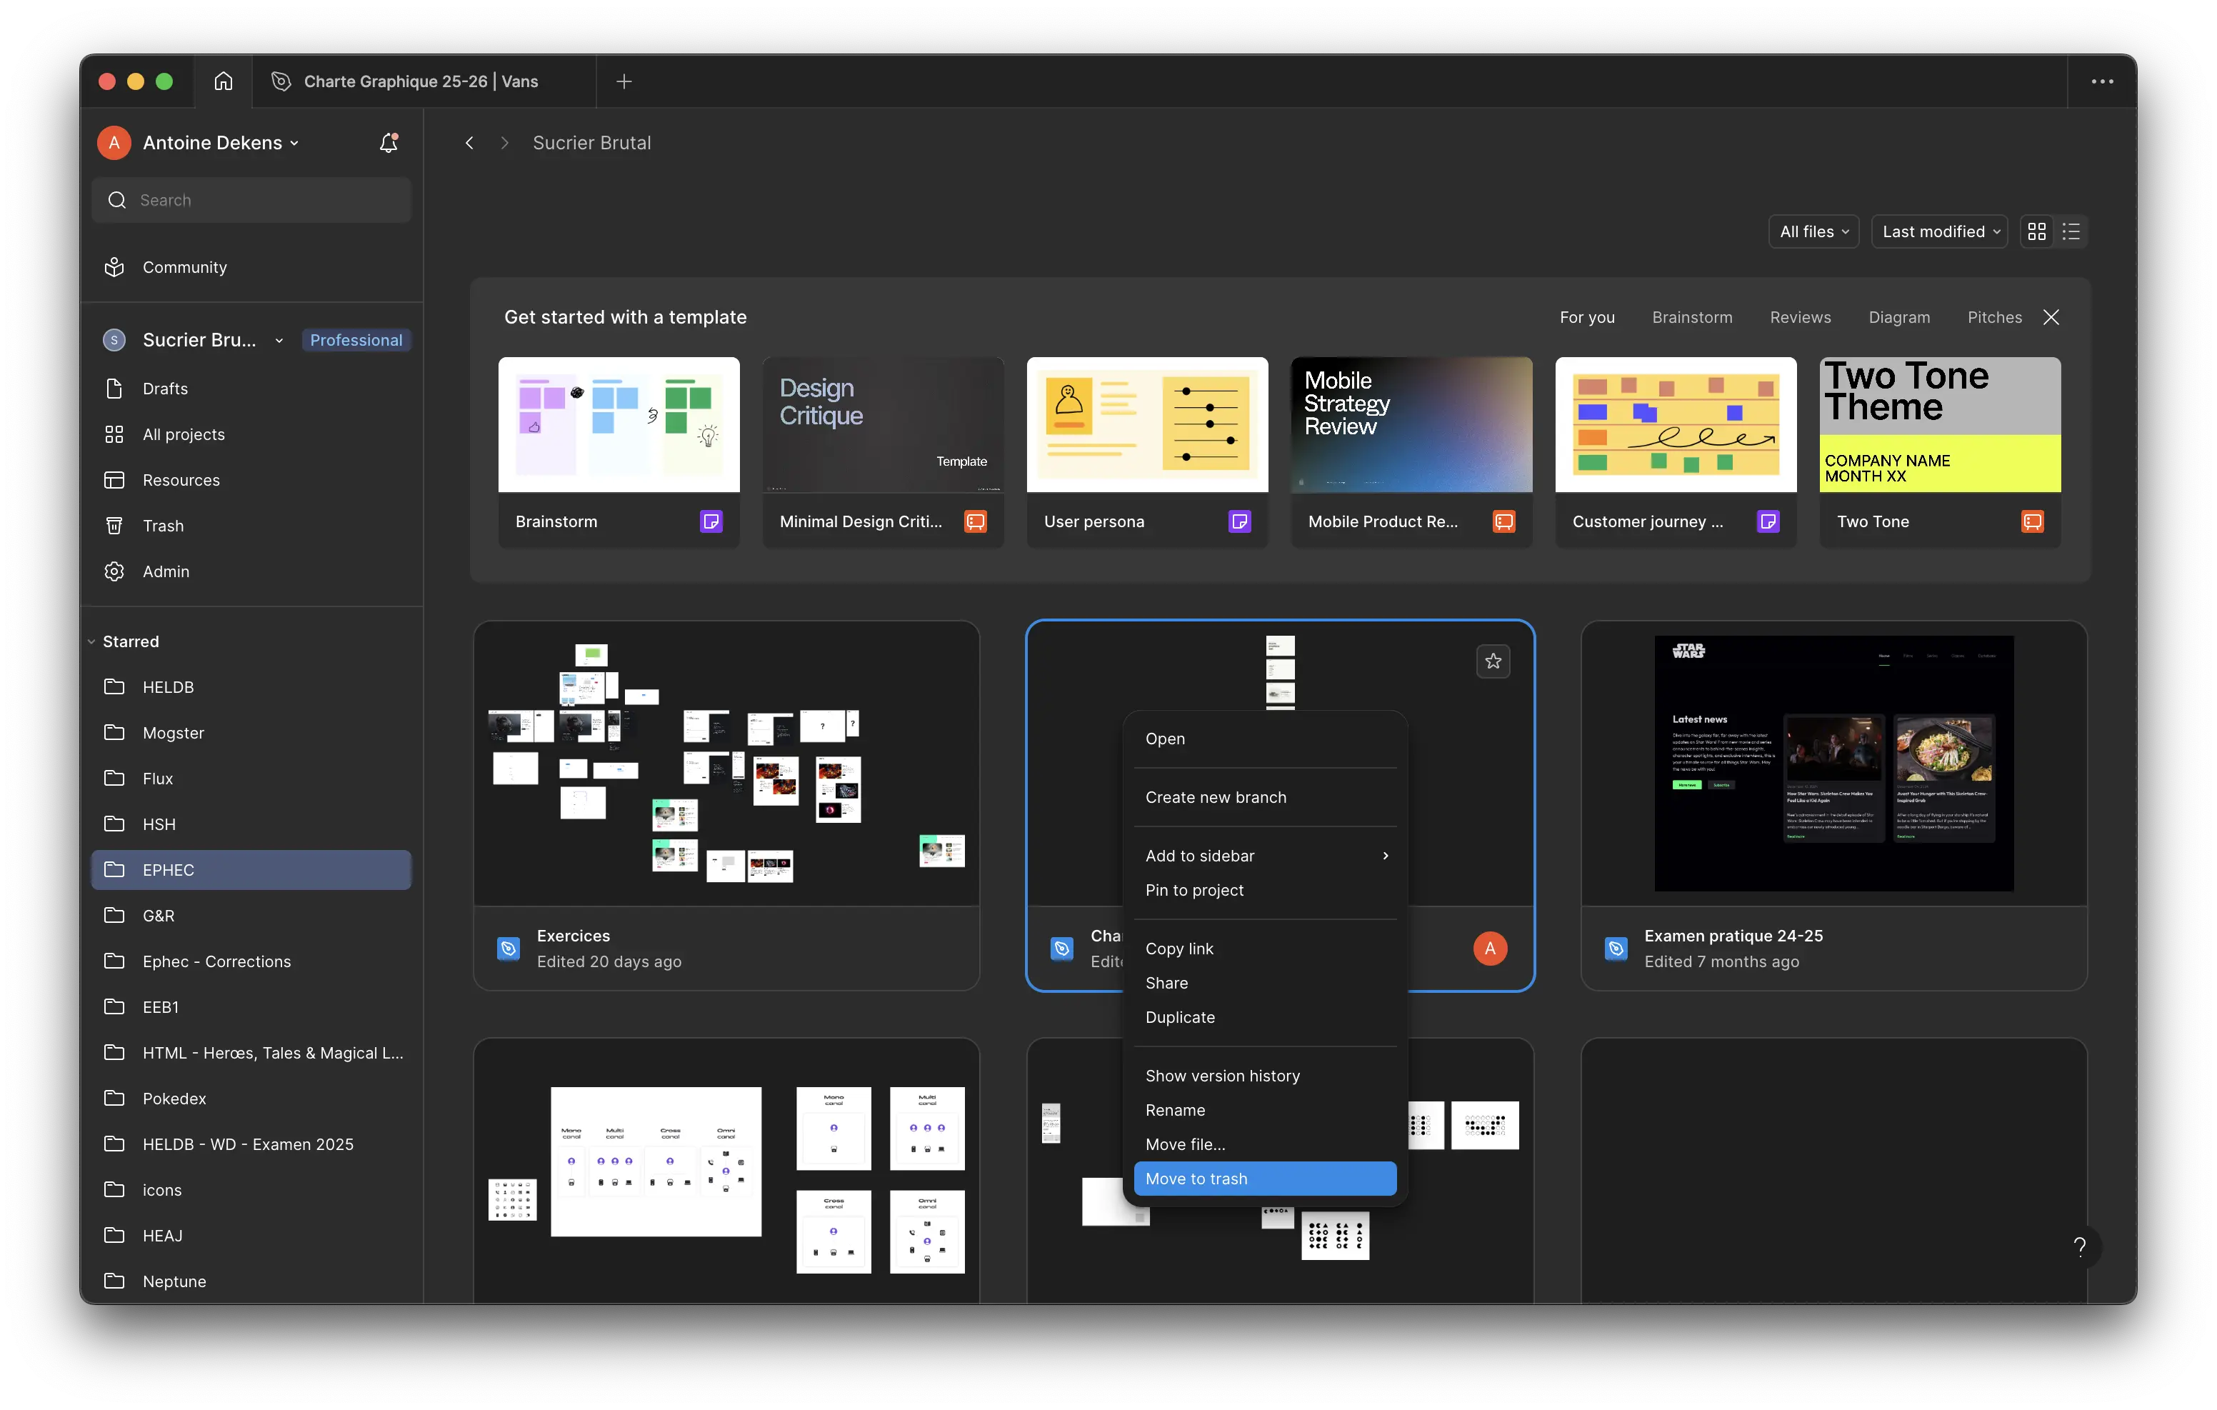Open the Two Tone template thumbnail
The width and height of the screenshot is (2217, 1410).
[1939, 424]
